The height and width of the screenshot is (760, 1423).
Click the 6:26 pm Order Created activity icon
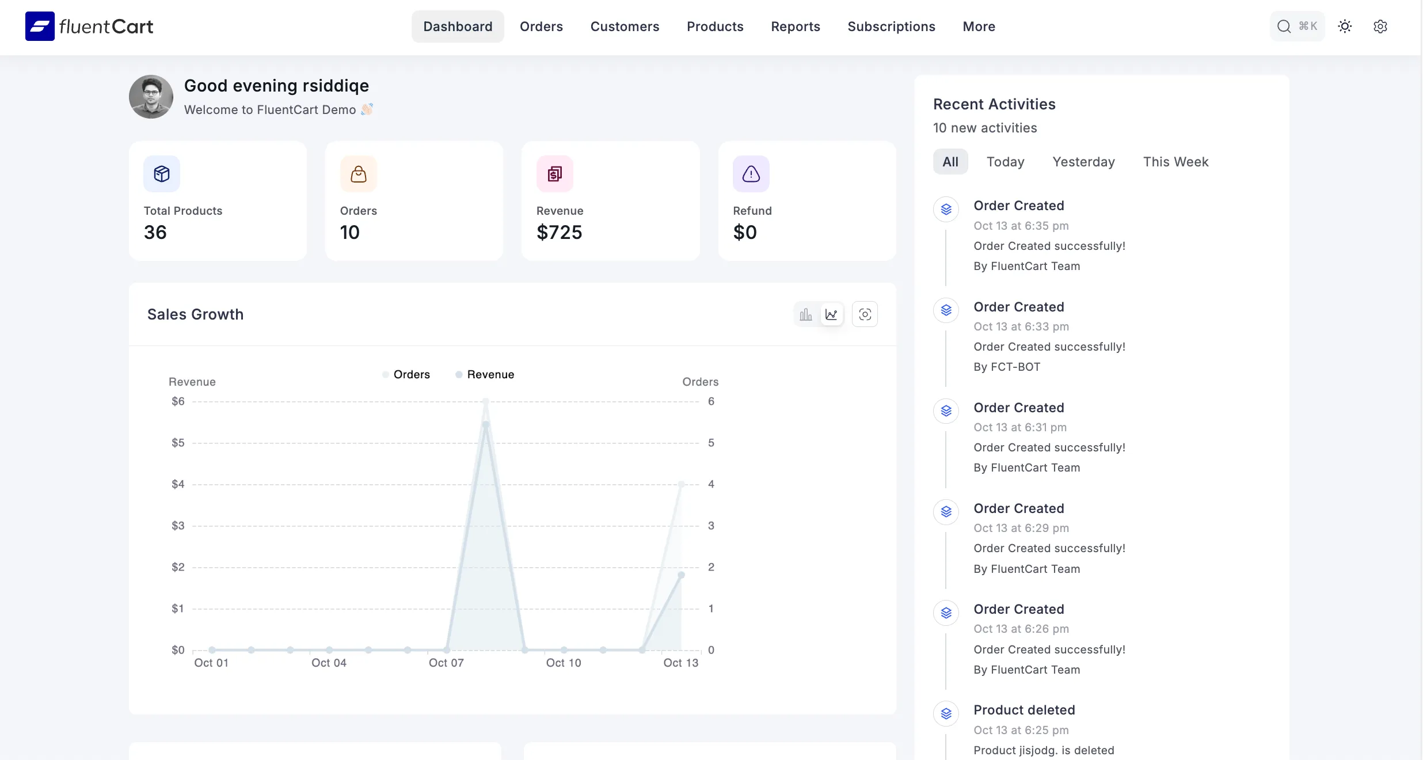946,613
